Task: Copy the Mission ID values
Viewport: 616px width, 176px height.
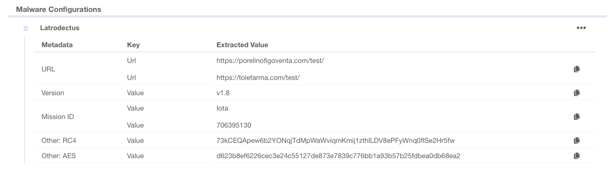Action: [576, 116]
